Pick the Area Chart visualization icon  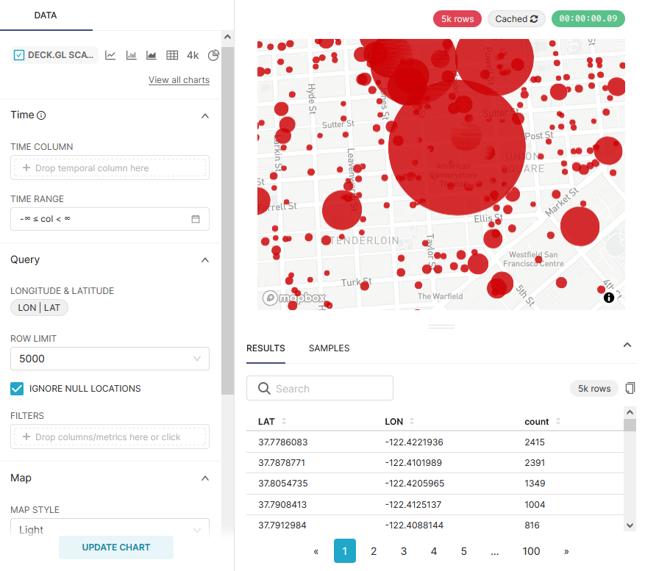[x=150, y=54]
